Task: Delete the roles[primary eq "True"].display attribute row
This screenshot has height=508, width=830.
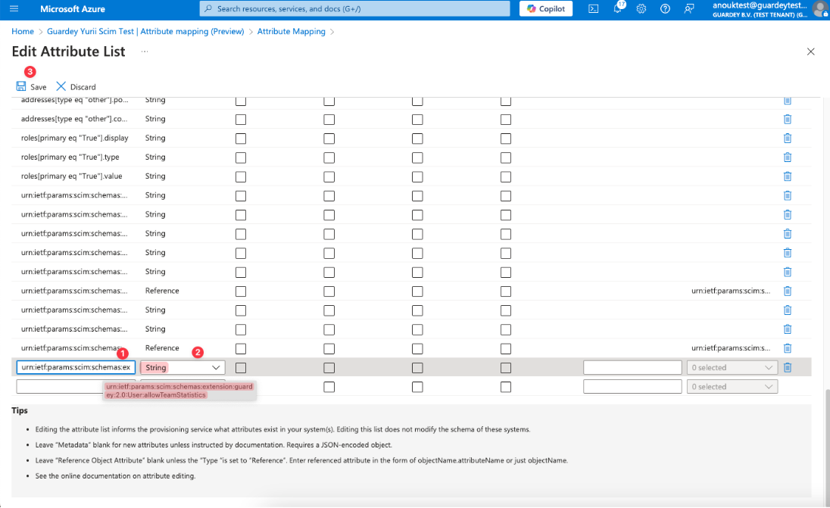Action: tap(787, 138)
